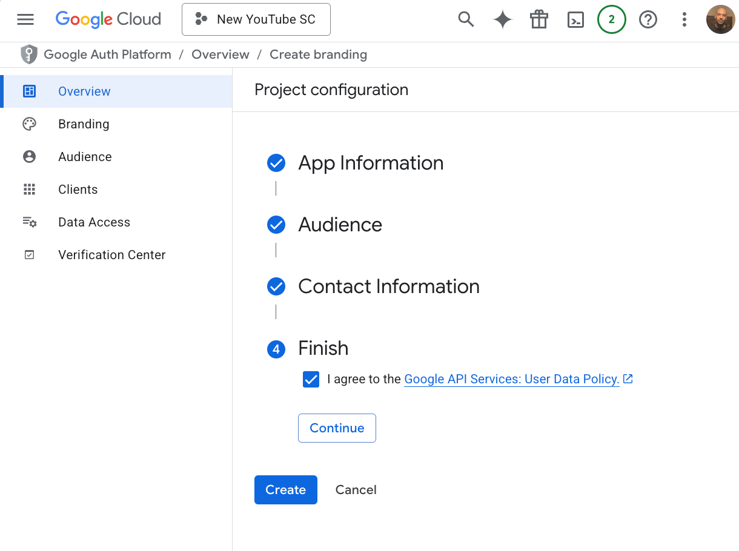
Task: Activate Cloud Shell terminal icon
Action: (575, 19)
